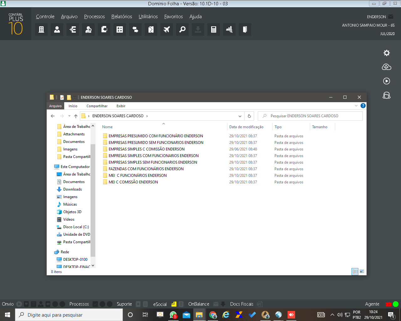Show hidden system tray icons chevron
Viewport: 401px width, 321px height.
point(332,315)
